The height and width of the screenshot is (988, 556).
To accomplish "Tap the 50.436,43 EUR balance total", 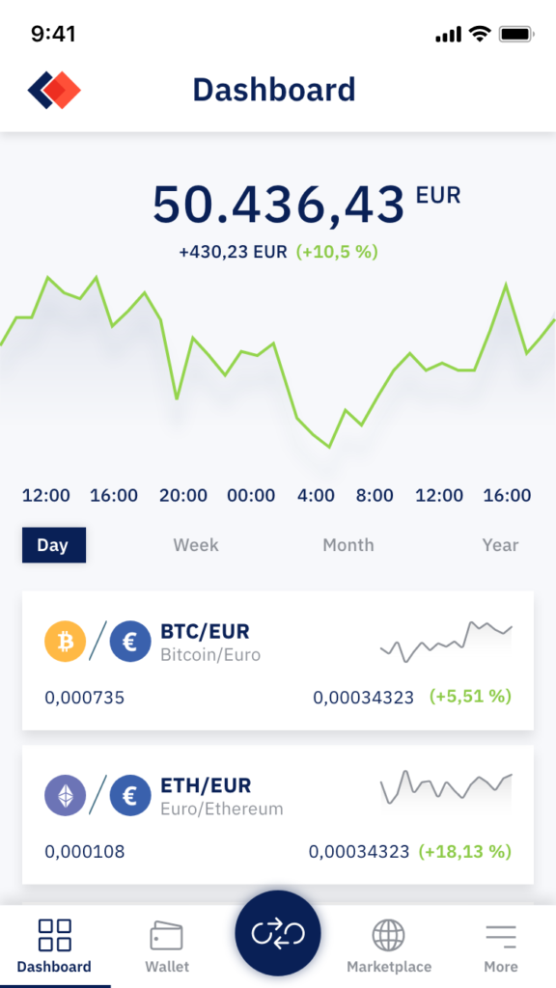I will point(306,205).
